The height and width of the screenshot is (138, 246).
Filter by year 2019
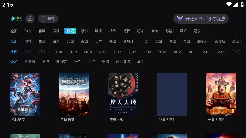73,52
